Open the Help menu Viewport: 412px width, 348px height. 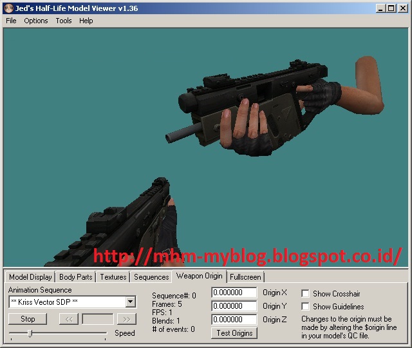(86, 21)
